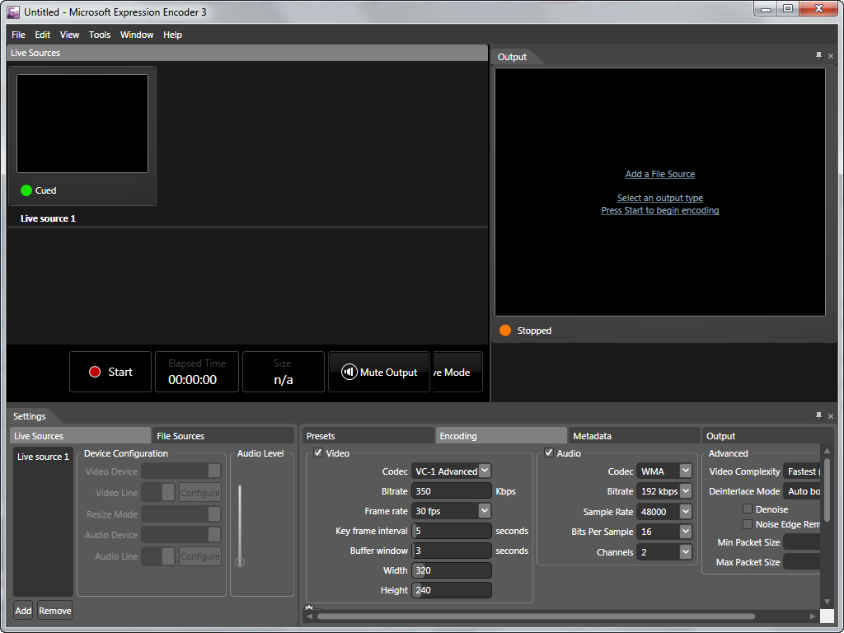Mute the output audio
This screenshot has height=633, width=844.
tap(379, 372)
